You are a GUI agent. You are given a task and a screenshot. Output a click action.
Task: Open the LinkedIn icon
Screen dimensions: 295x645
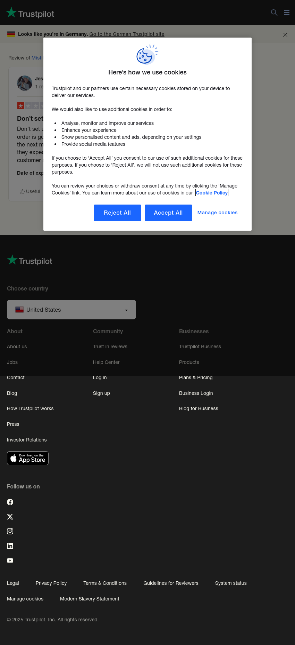(x=10, y=546)
